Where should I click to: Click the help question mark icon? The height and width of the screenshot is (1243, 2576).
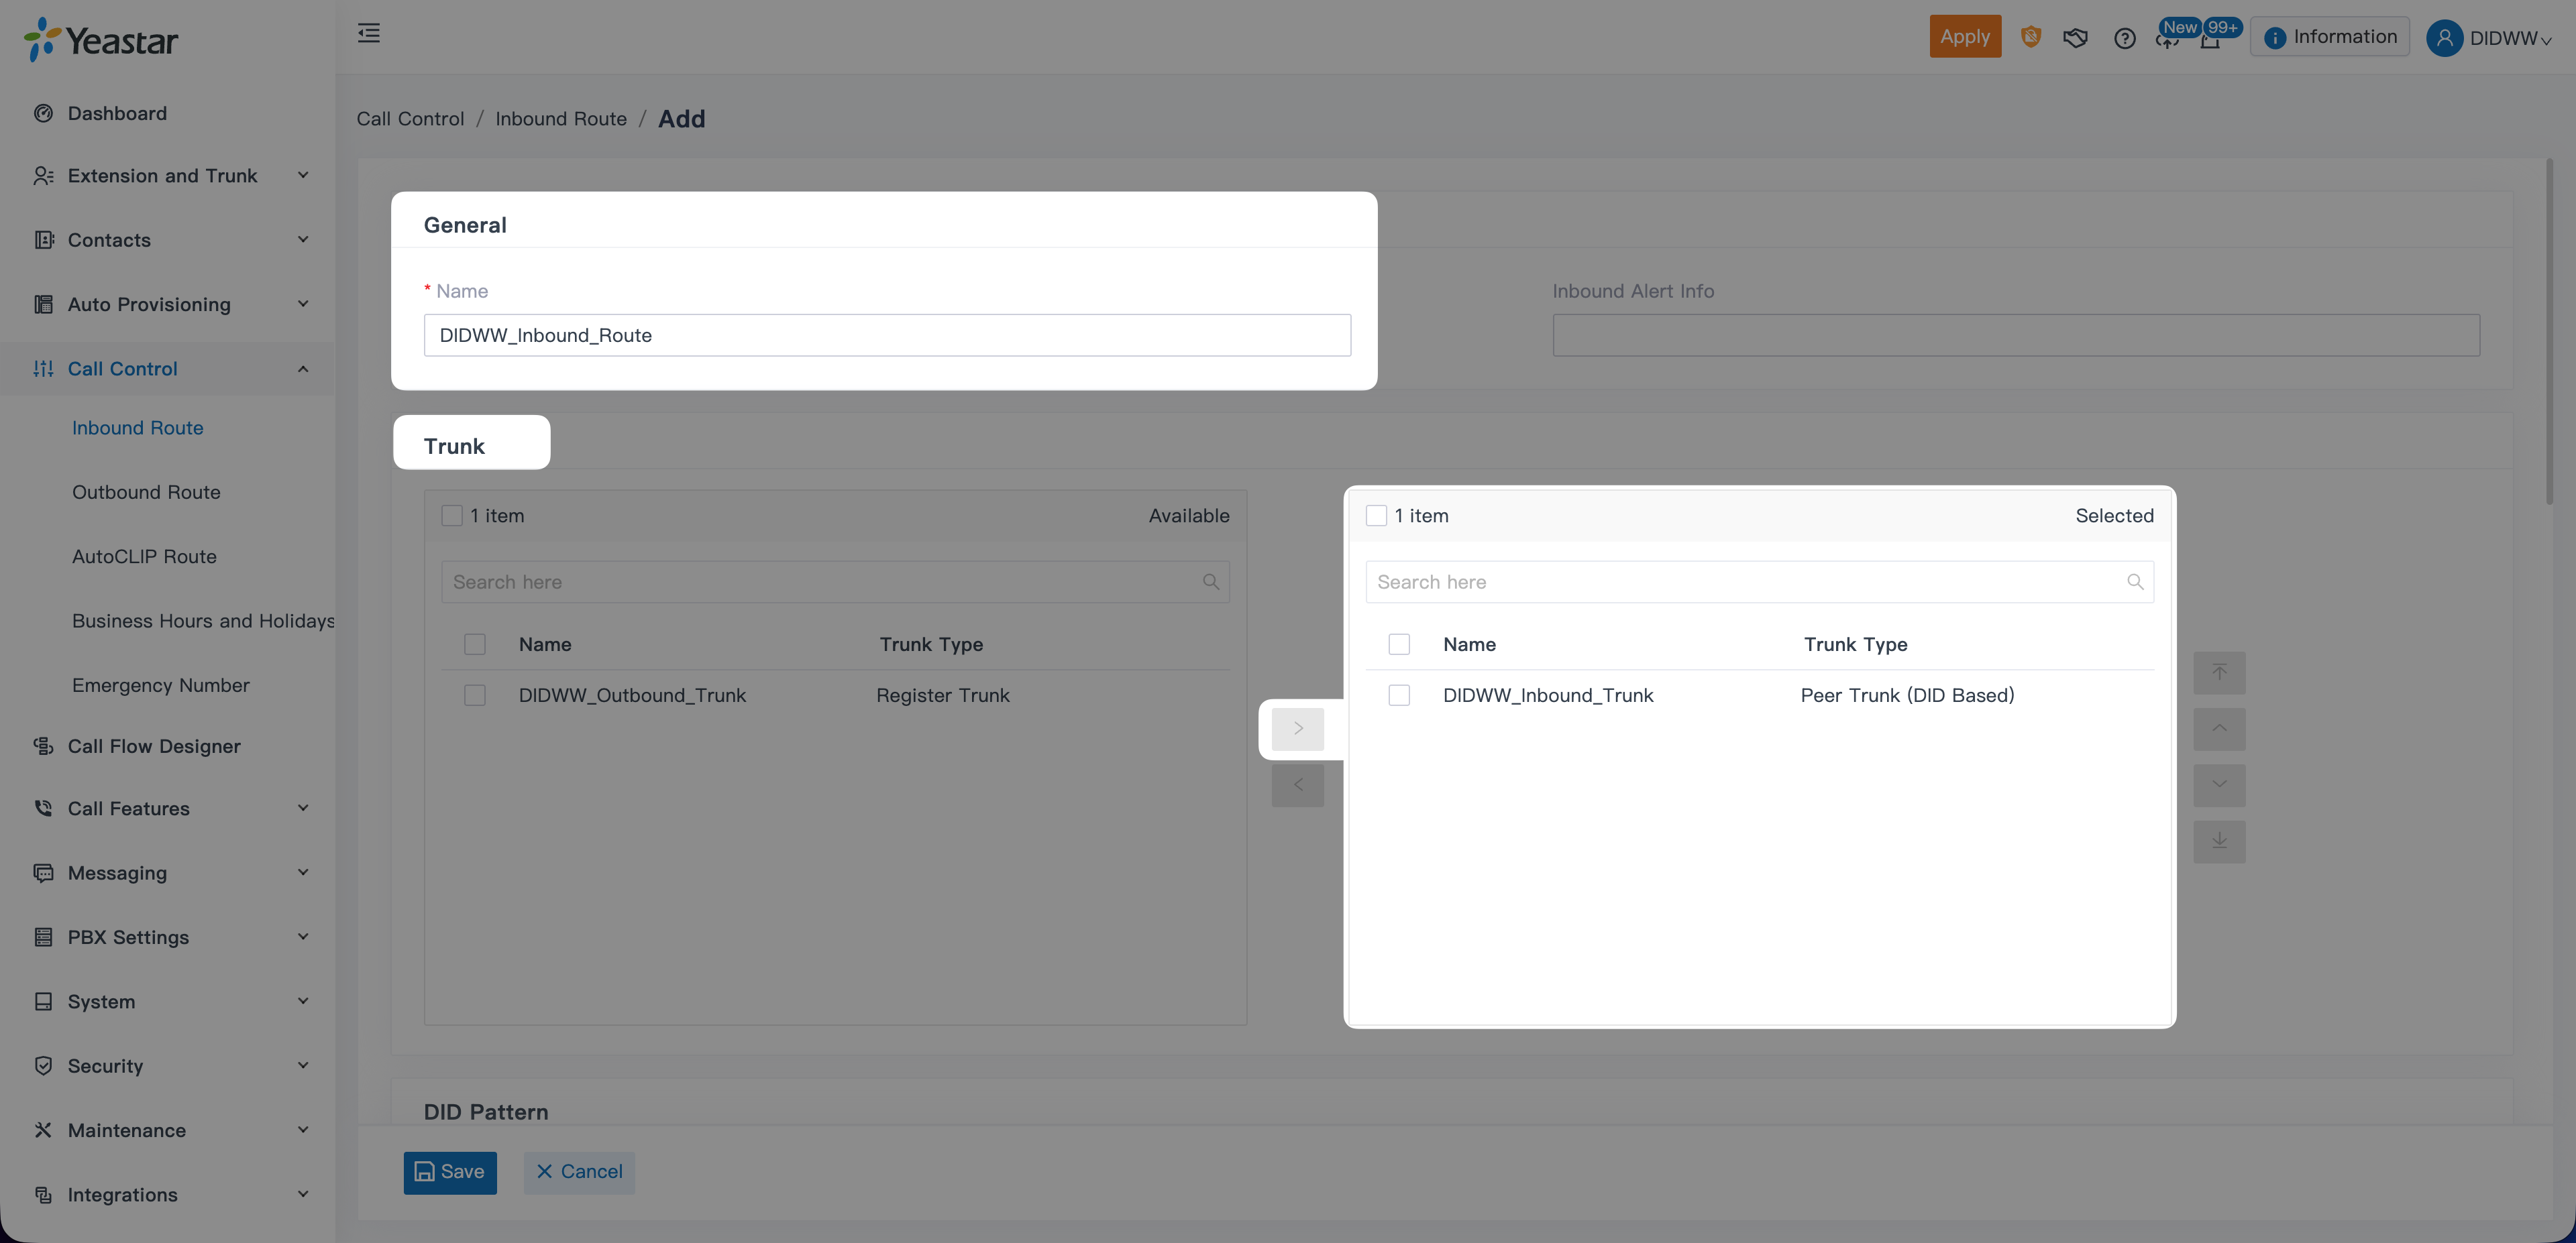pos(2124,38)
